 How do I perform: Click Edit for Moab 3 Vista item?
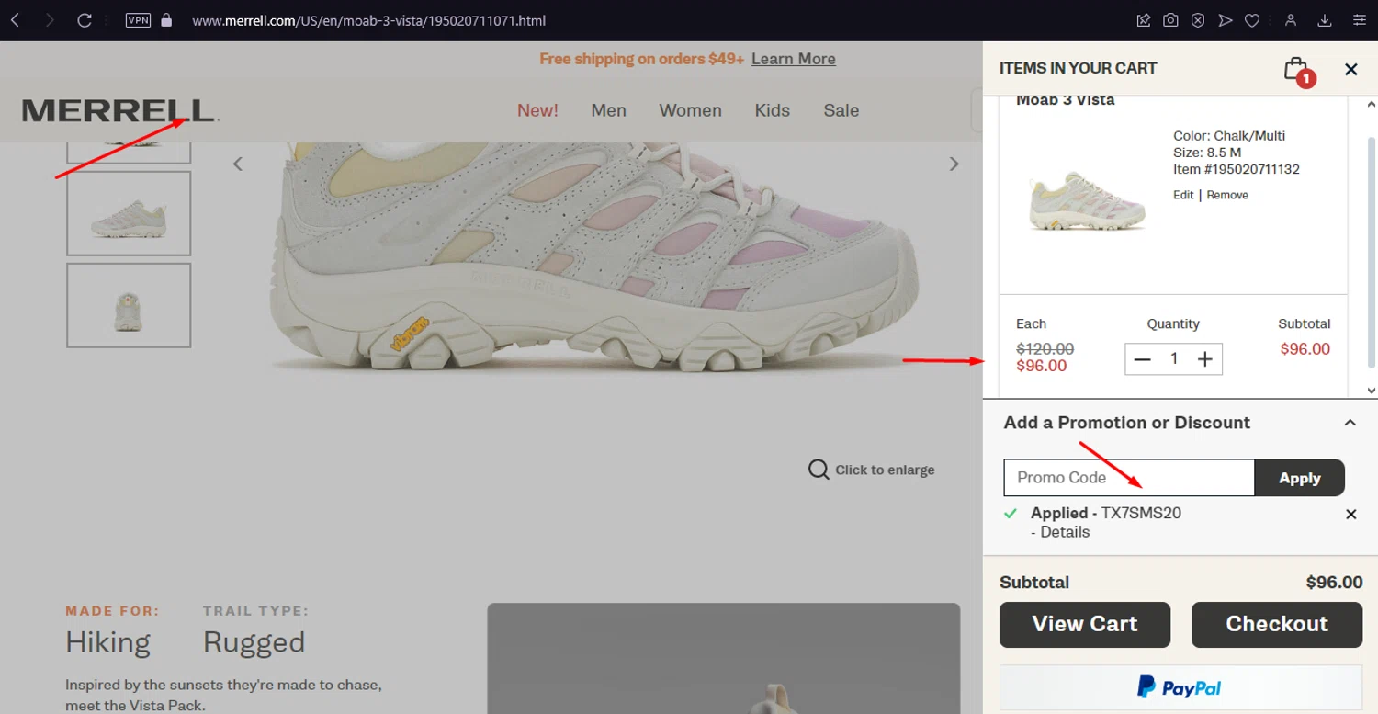pyautogui.click(x=1183, y=195)
